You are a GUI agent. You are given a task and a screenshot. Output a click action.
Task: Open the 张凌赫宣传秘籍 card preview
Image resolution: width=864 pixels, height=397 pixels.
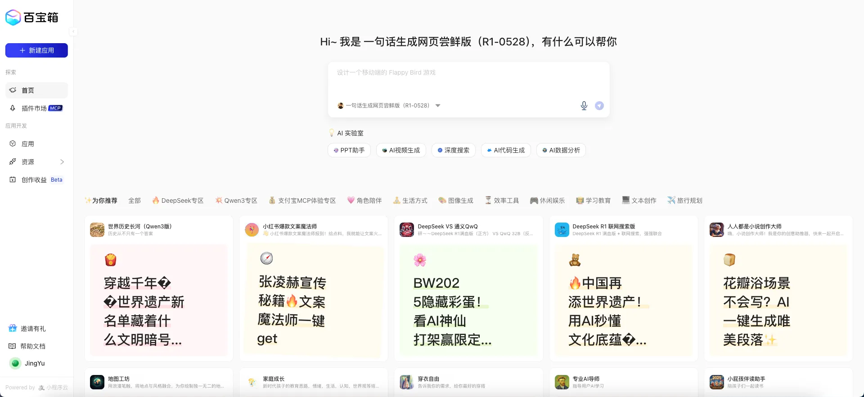tap(314, 300)
